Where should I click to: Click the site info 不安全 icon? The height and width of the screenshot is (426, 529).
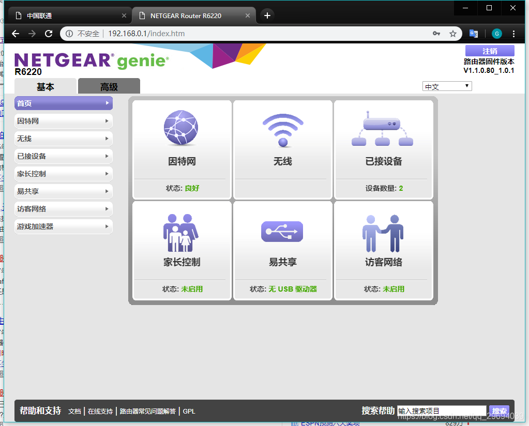[69, 34]
